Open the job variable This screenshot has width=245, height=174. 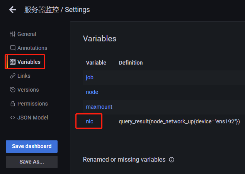point(90,77)
